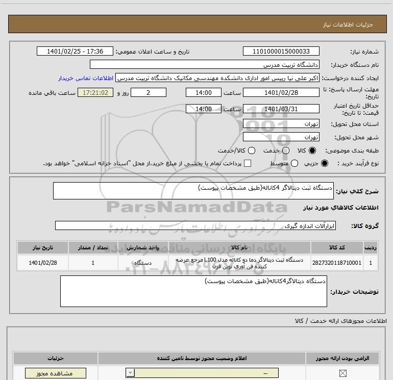Viewport: 393px width, 380px height.
Task: Click the ردیف column header
Action: [371, 247]
